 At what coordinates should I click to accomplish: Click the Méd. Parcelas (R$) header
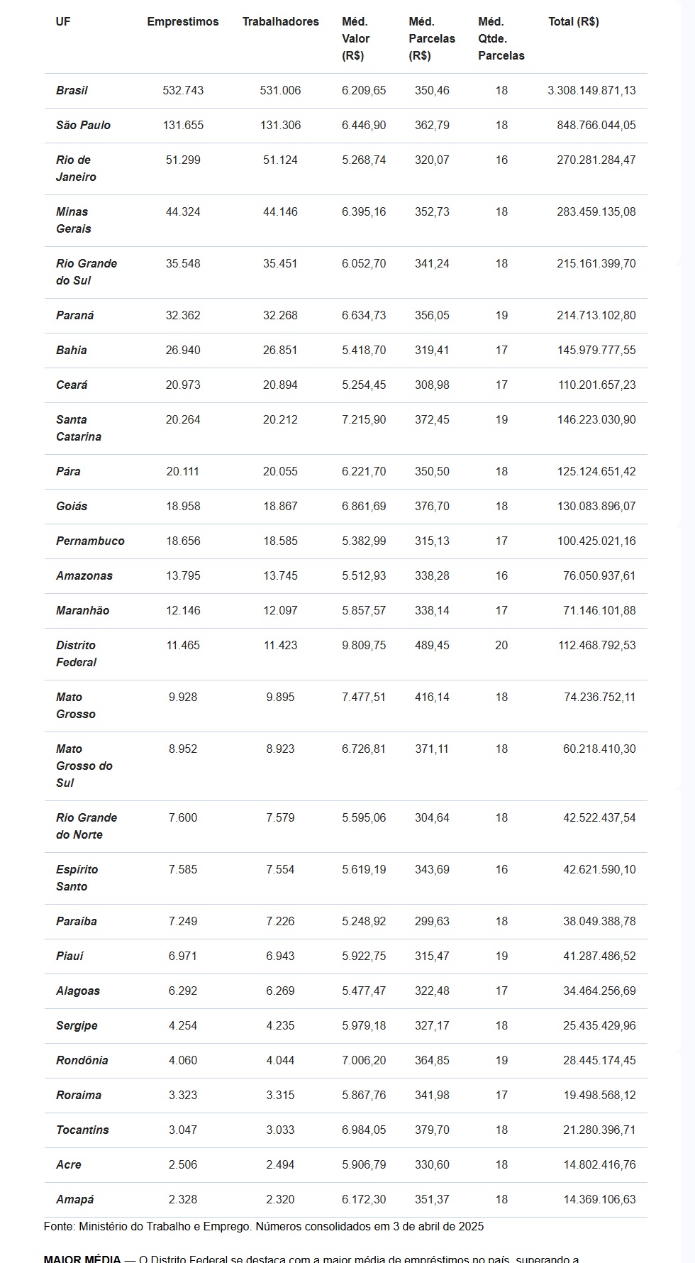click(x=432, y=38)
